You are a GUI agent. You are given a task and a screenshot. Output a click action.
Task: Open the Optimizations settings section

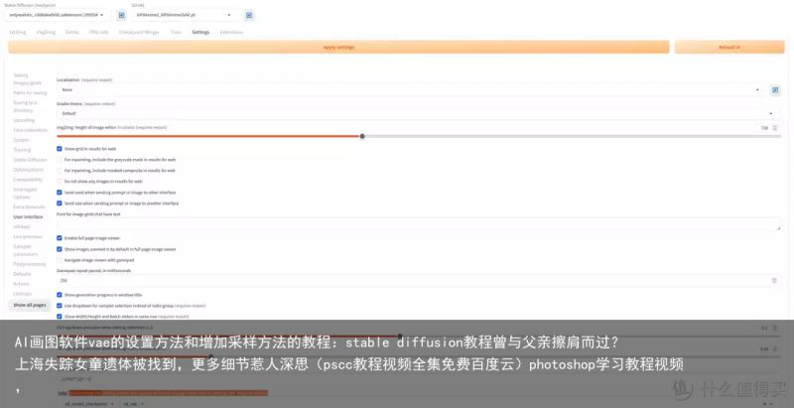[x=29, y=170]
